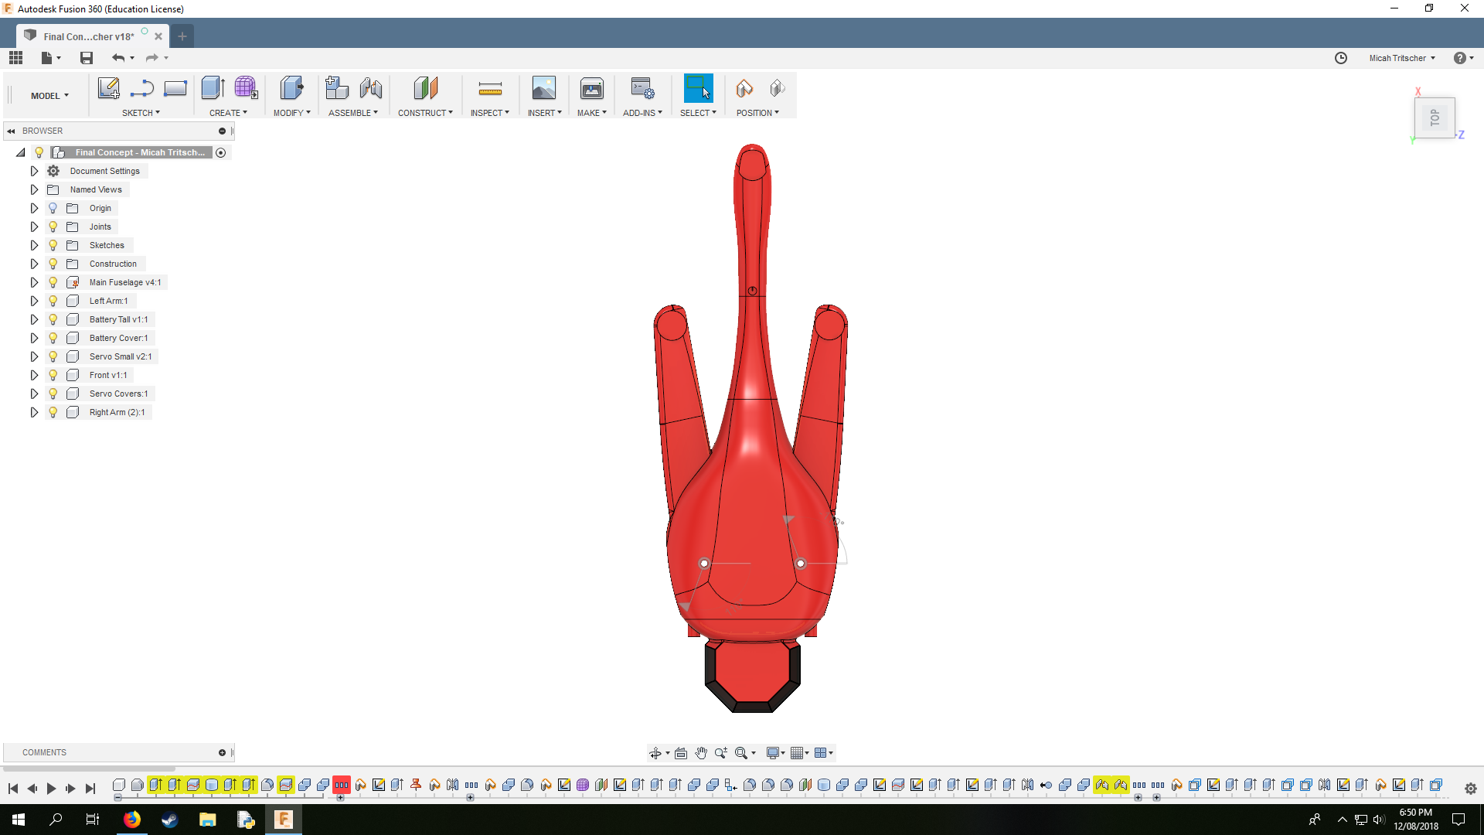Click the Insert Decal image icon
Viewport: 1484px width, 835px height.
coord(543,88)
